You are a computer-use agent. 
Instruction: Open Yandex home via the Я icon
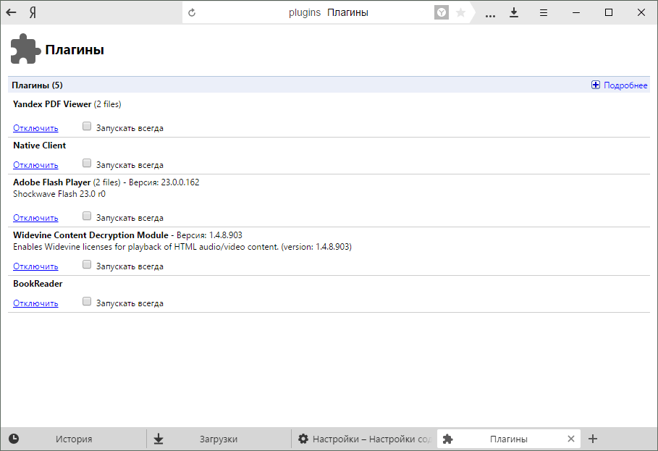tap(33, 12)
